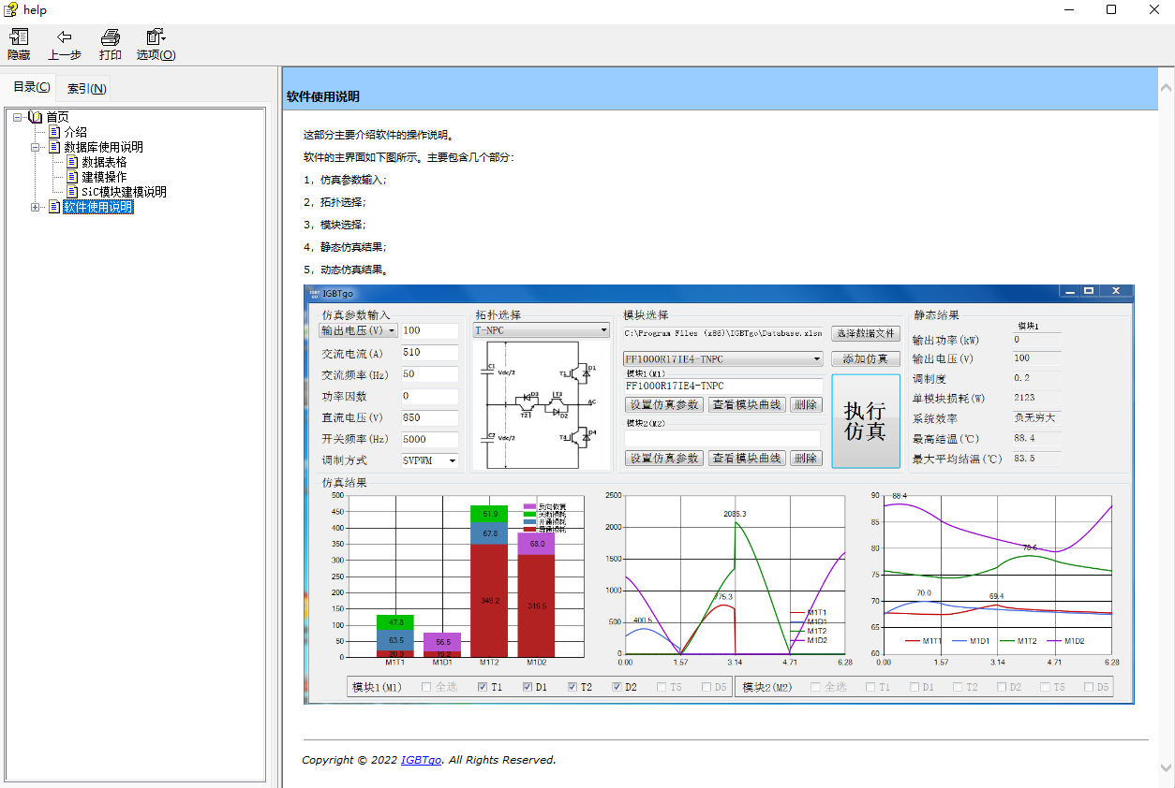The image size is (1175, 788).
Task: Click the book icon beside 首页
Action: click(36, 117)
